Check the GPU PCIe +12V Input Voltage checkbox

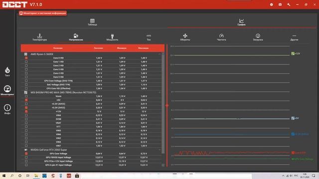click(26, 161)
